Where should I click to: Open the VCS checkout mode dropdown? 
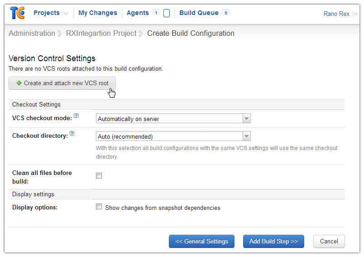[x=173, y=118]
